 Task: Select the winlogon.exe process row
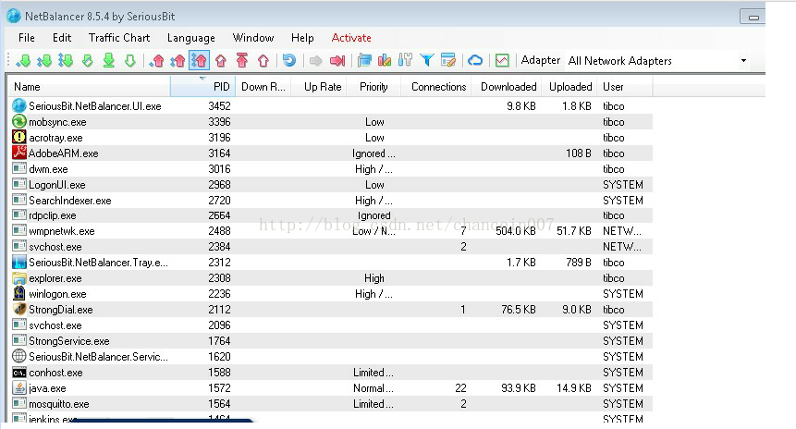331,294
